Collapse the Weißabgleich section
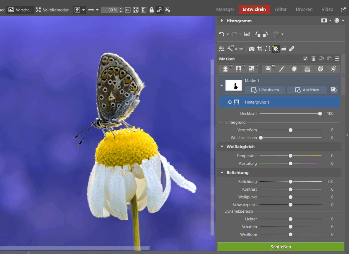The width and height of the screenshot is (349, 254). [222, 147]
